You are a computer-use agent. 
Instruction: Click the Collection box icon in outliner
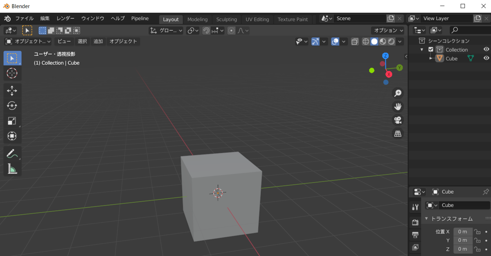pyautogui.click(x=439, y=50)
